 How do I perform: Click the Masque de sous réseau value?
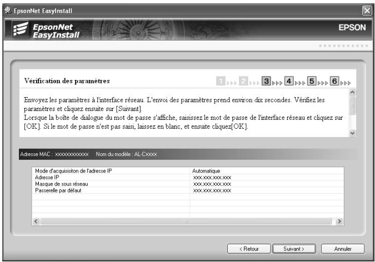point(212,184)
